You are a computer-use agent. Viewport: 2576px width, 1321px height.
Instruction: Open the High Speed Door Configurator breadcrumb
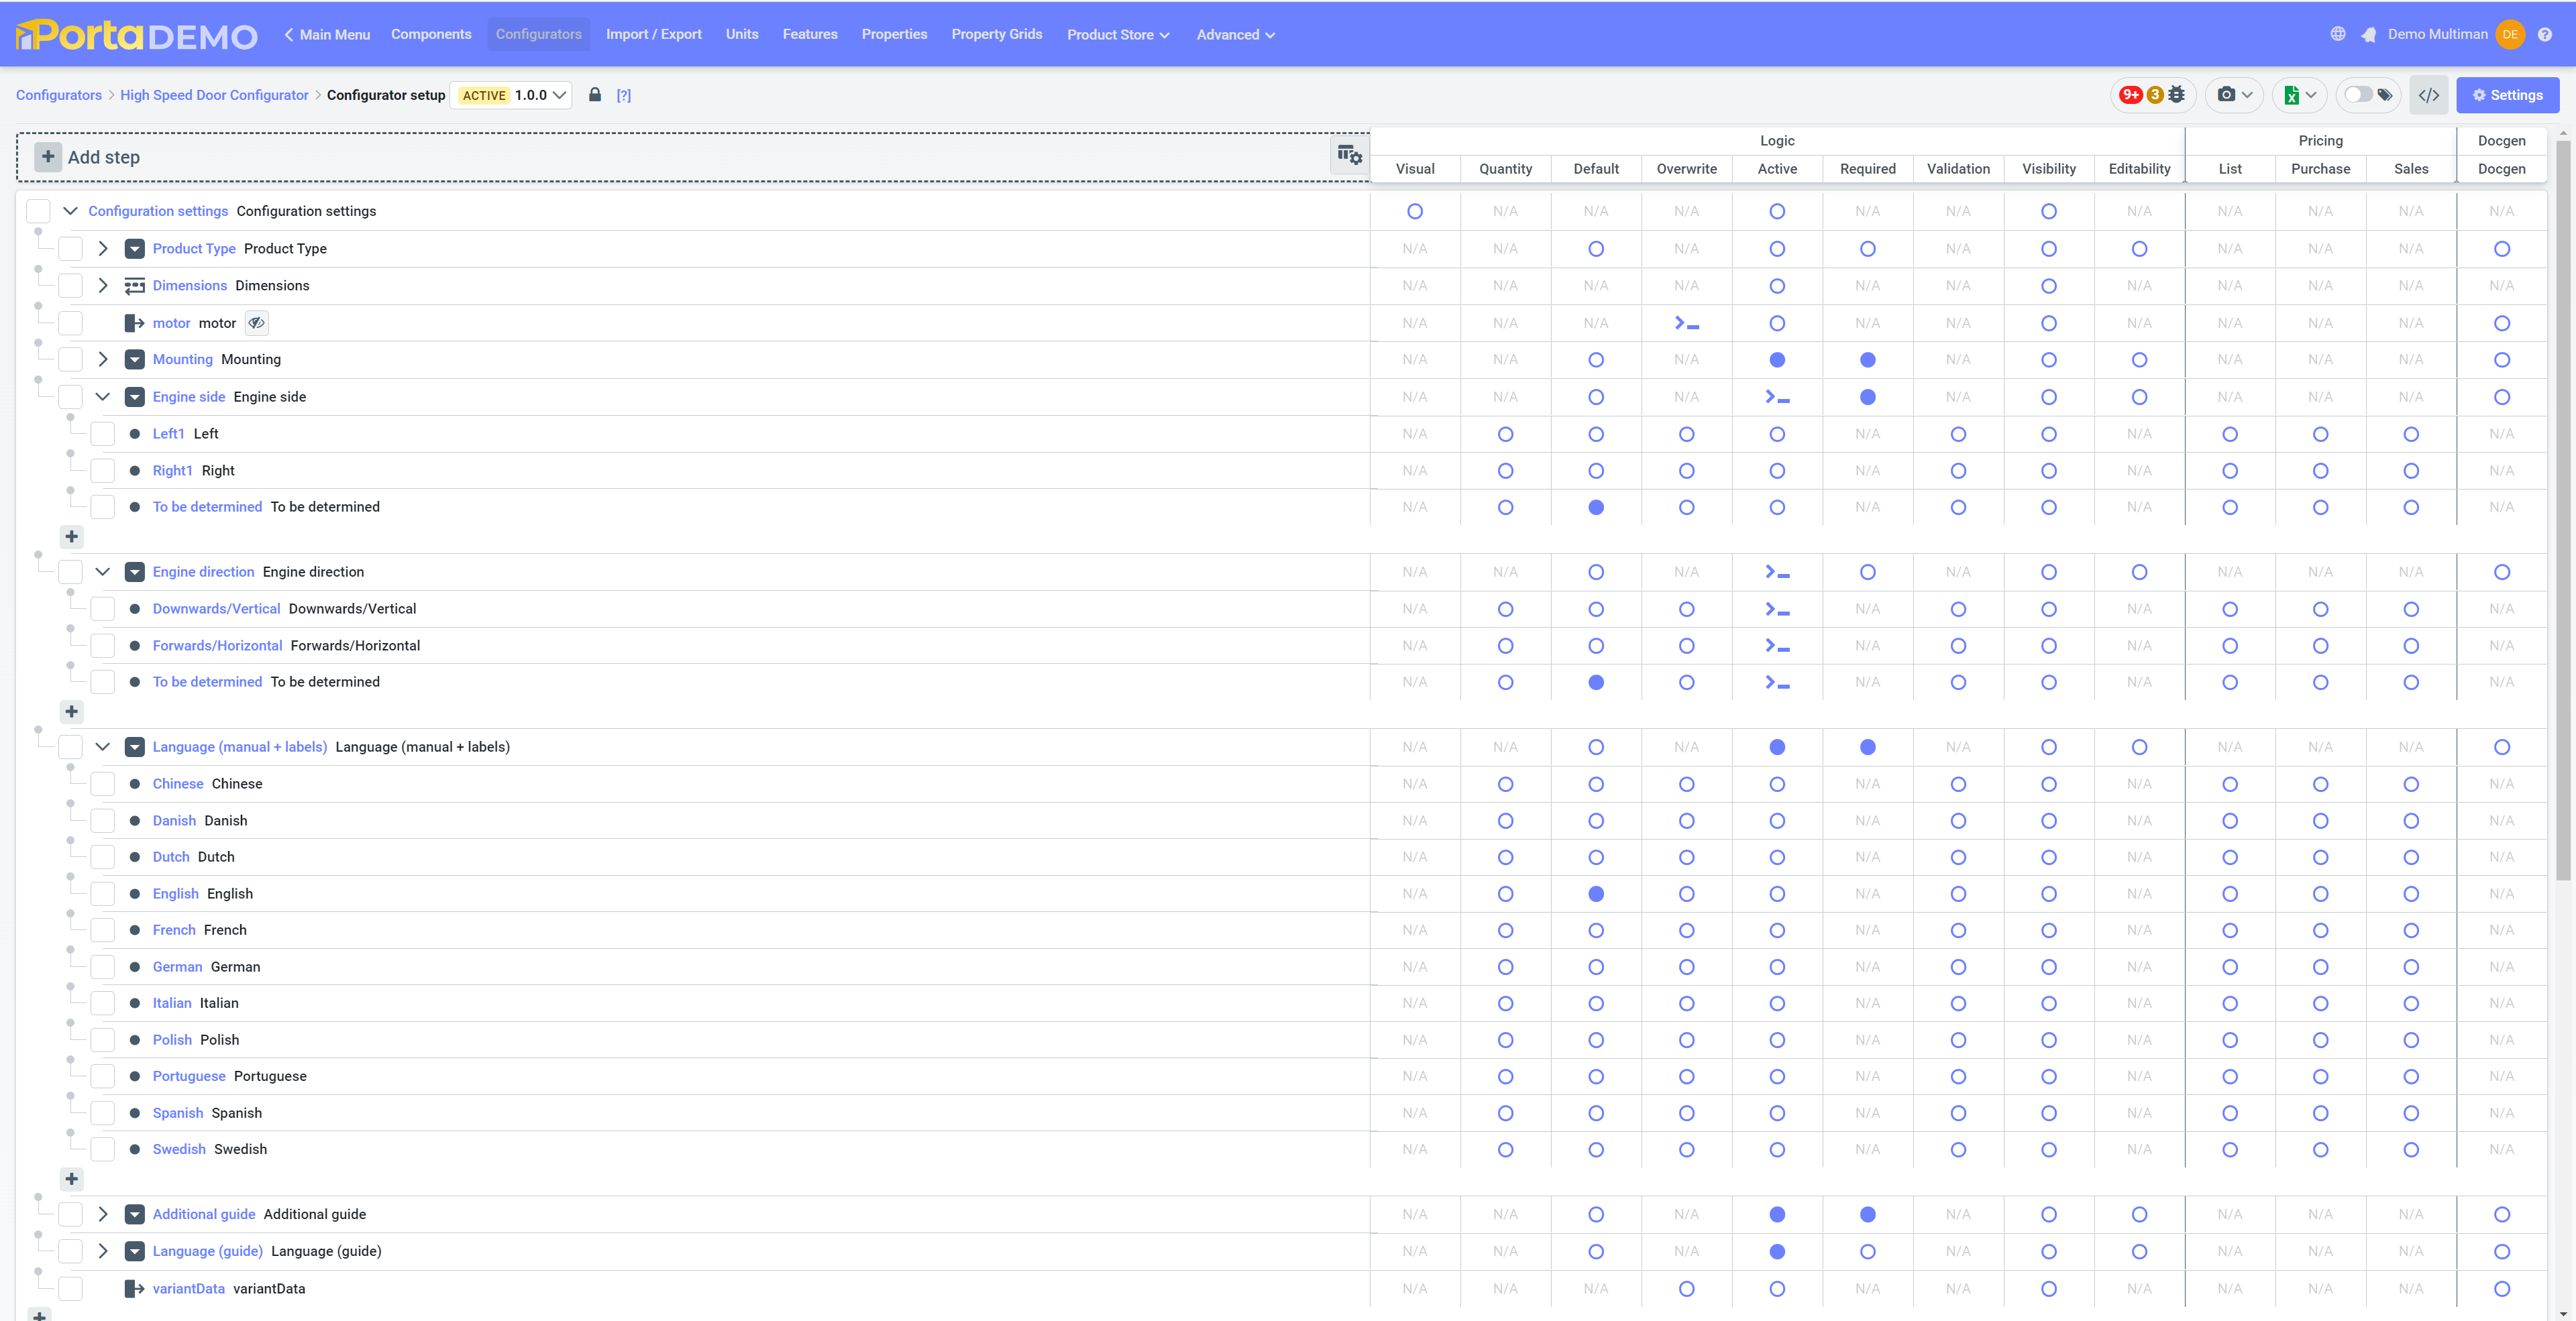pyautogui.click(x=214, y=95)
